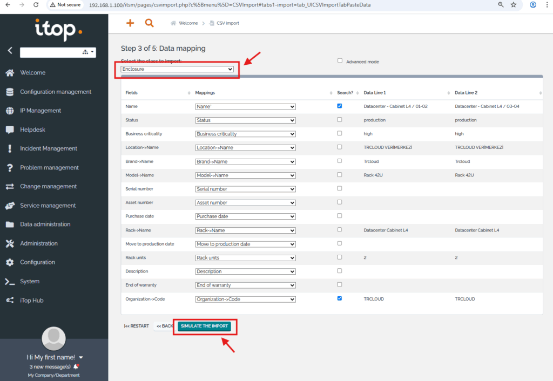
Task: Click the organization filter field in sidebar
Action: tap(50, 52)
